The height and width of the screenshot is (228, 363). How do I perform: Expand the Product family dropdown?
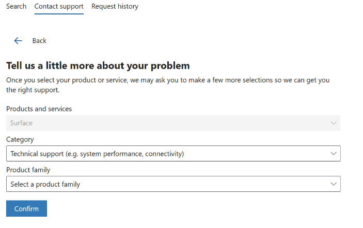[173, 184]
